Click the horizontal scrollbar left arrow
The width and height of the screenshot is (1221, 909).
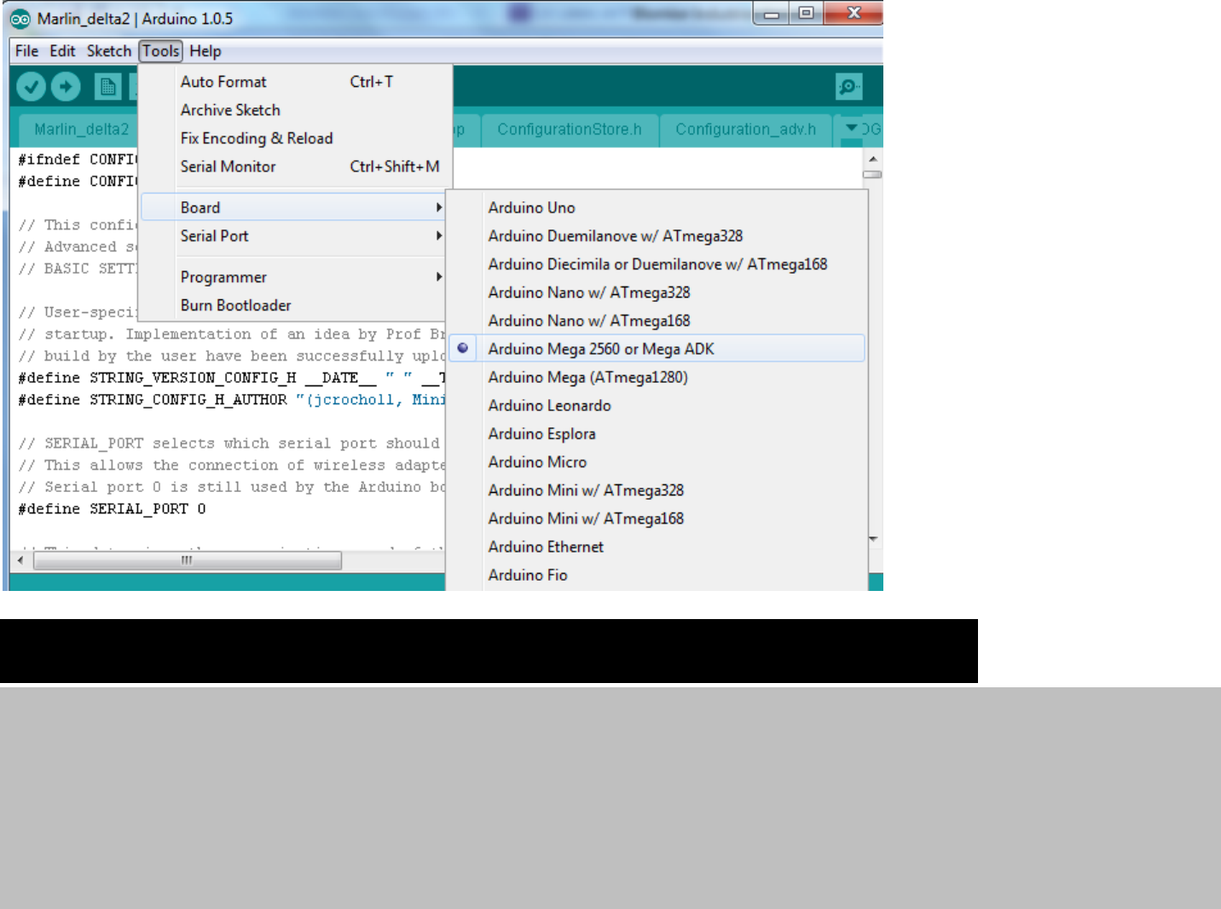[20, 560]
